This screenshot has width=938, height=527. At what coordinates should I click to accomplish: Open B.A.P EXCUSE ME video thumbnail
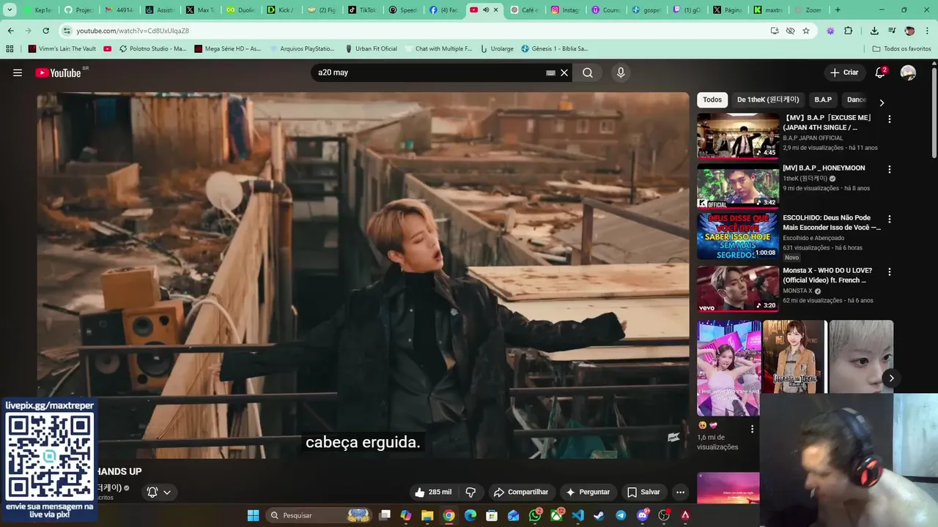point(738,135)
